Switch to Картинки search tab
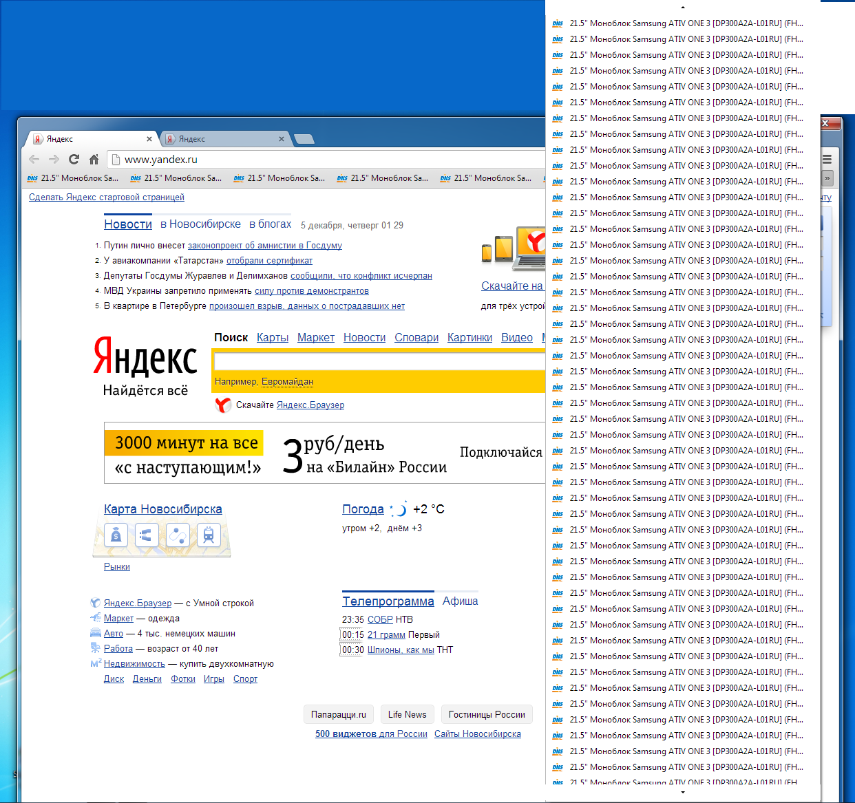This screenshot has width=855, height=803. coord(469,338)
